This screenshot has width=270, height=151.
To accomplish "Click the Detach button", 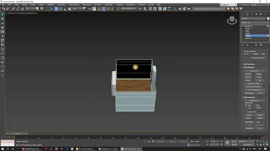I will click(x=260, y=118).
